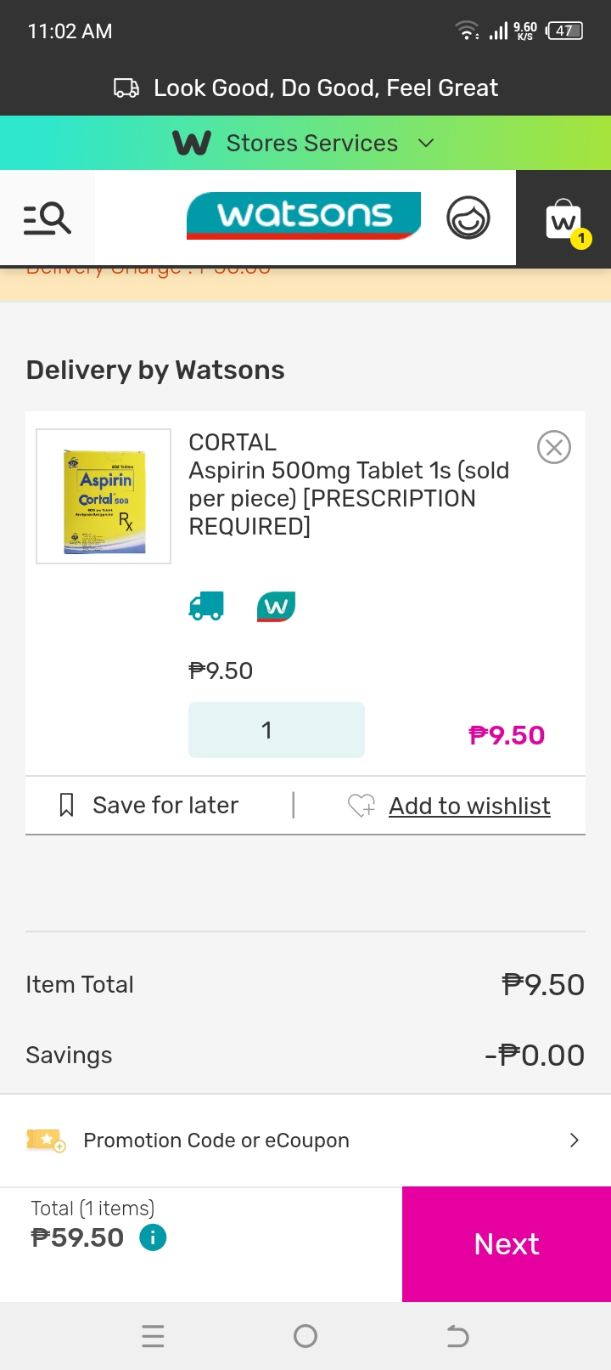
Task: Tap the delivery truck icon
Action: pyautogui.click(x=206, y=606)
